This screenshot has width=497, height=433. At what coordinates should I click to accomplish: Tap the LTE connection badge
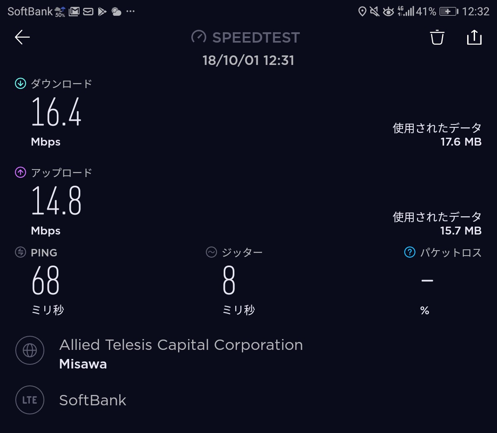(x=30, y=400)
